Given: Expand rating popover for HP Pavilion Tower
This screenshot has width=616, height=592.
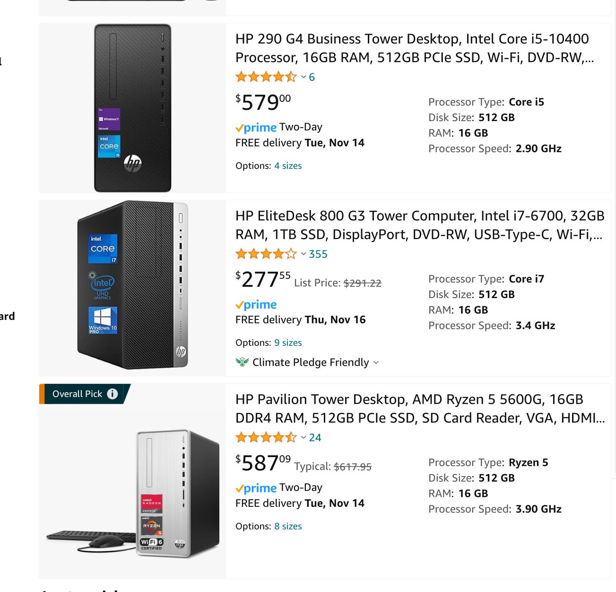Looking at the screenshot, I should [x=304, y=438].
